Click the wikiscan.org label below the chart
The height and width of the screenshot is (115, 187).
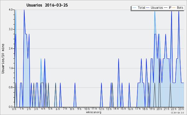93,112
